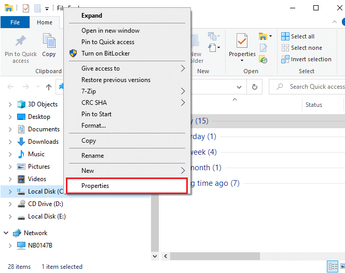Click the Copy ribbon icon
Viewport: 345px width, 273px height.
tap(49, 40)
